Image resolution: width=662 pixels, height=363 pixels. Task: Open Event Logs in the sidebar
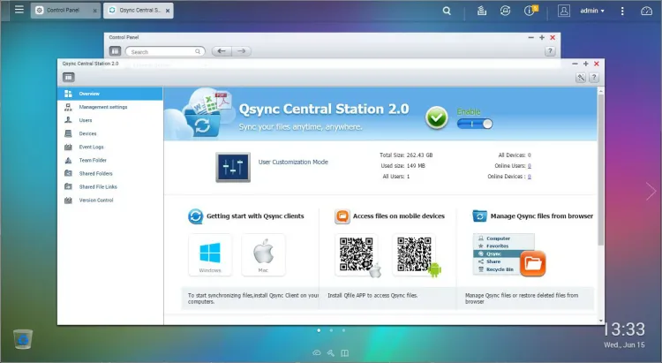coord(91,147)
